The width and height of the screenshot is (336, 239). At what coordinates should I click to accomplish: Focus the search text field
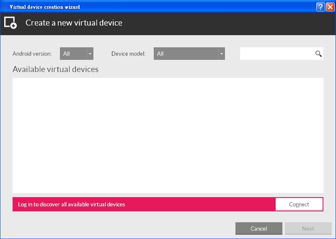coord(277,54)
